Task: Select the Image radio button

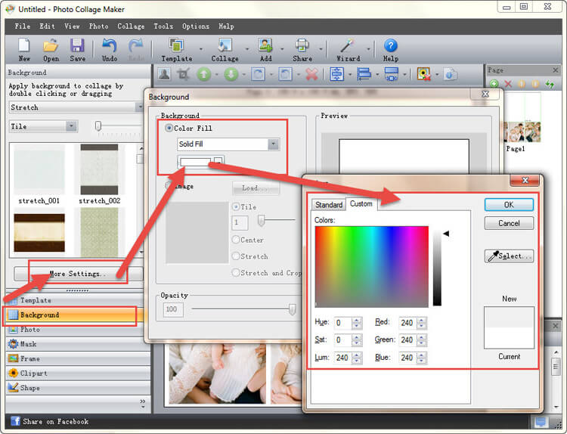Action: click(169, 186)
